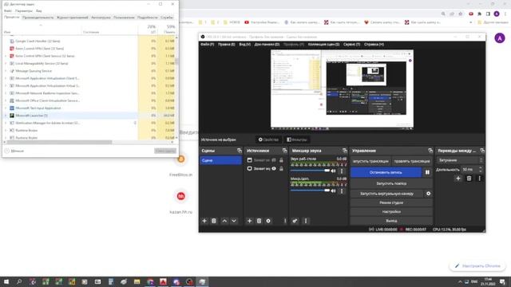Click the Chrome zoom magnifier icon in the address bar
Viewport: 511px width, 287px height.
coord(443,14)
